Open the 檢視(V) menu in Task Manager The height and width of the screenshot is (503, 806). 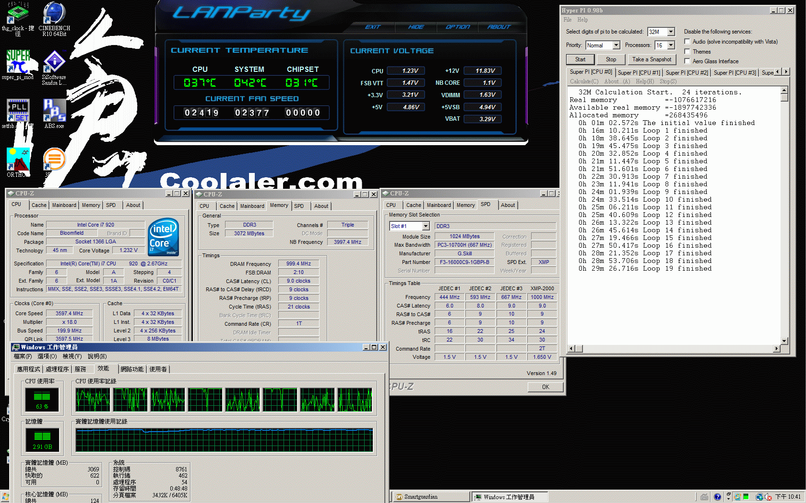tap(72, 356)
